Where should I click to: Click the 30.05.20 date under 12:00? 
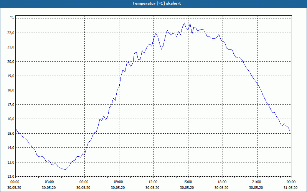click(x=152, y=188)
